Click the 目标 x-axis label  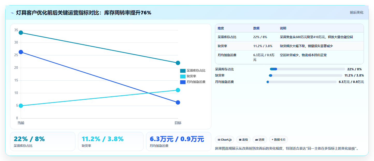pyautogui.click(x=178, y=123)
